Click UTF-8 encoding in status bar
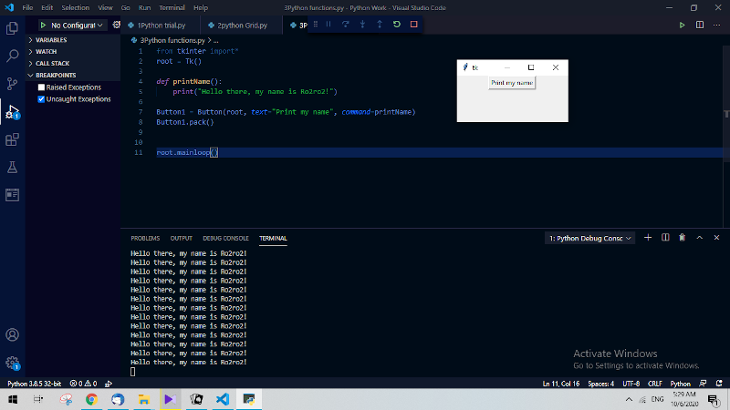 click(x=631, y=384)
